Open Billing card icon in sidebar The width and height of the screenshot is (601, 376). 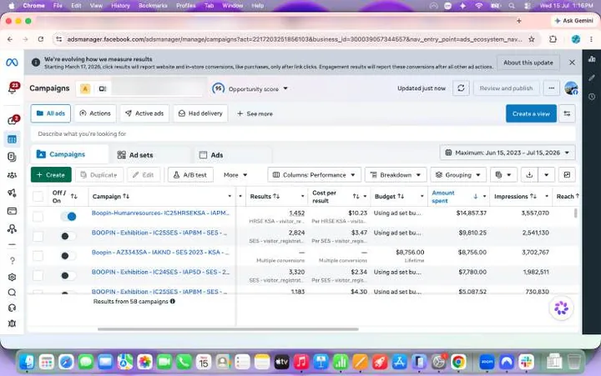[12, 211]
